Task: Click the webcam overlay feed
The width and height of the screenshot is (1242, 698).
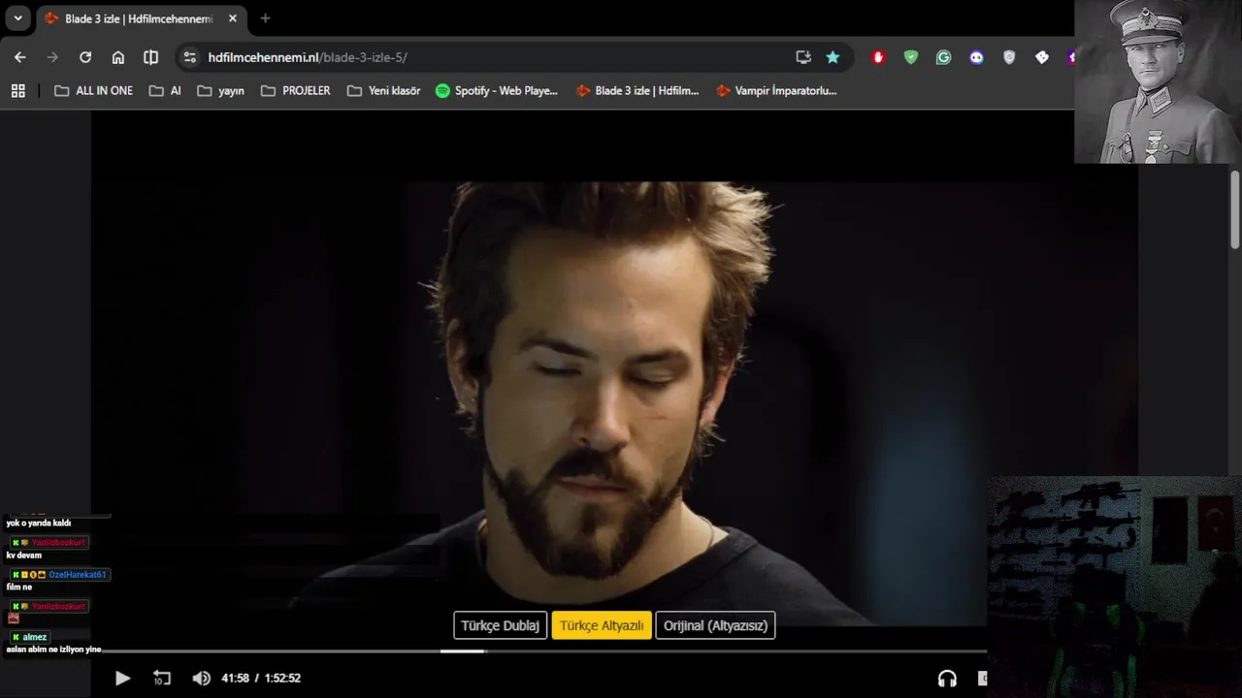Action: click(1114, 587)
